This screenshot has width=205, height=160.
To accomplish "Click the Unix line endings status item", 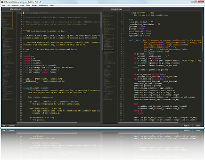I will click(198, 126).
